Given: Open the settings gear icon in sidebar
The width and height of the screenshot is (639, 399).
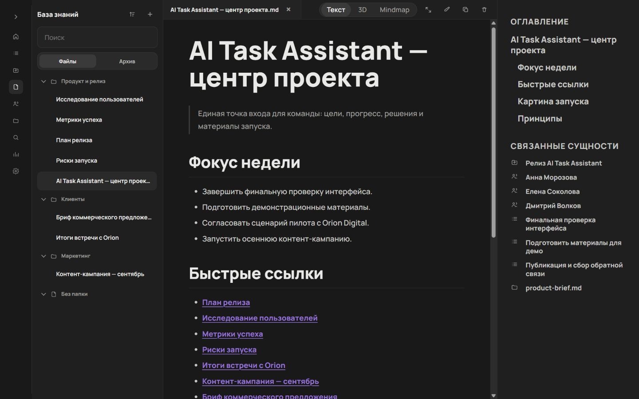Looking at the screenshot, I should pyautogui.click(x=16, y=171).
